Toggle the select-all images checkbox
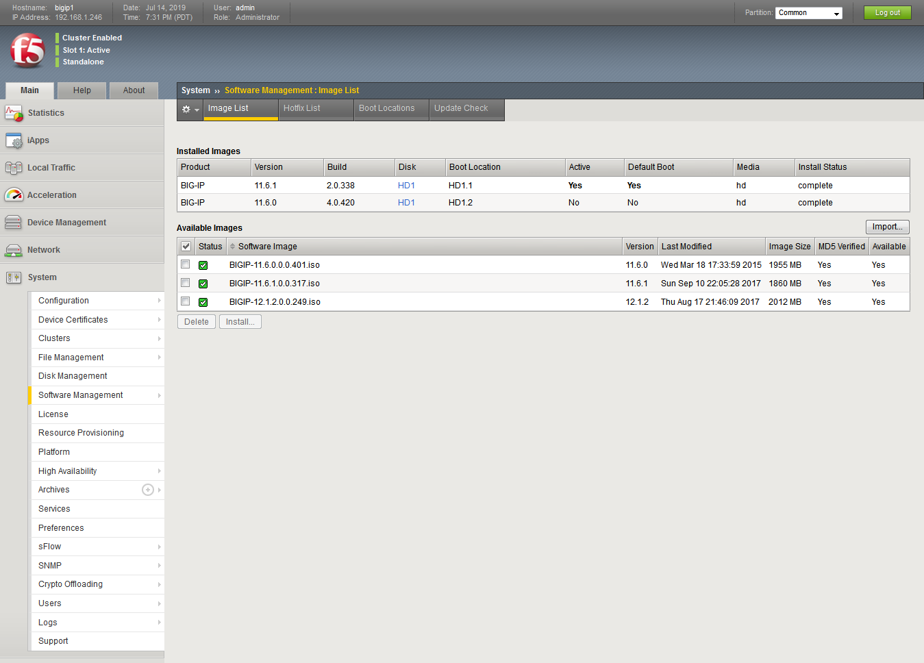 coord(186,247)
